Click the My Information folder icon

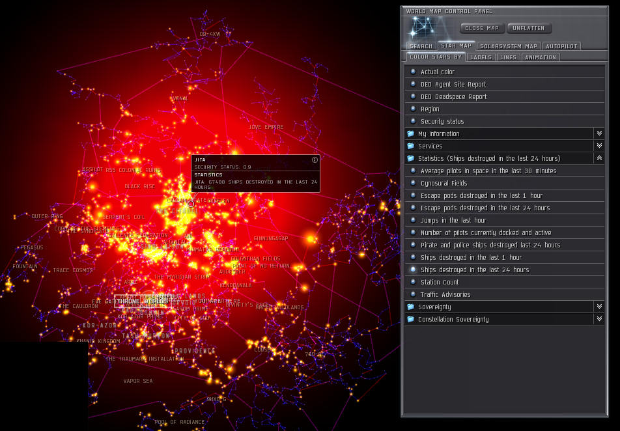[x=411, y=133]
